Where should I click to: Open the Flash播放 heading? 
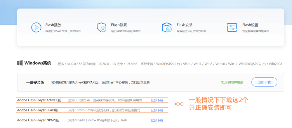coord(53,25)
